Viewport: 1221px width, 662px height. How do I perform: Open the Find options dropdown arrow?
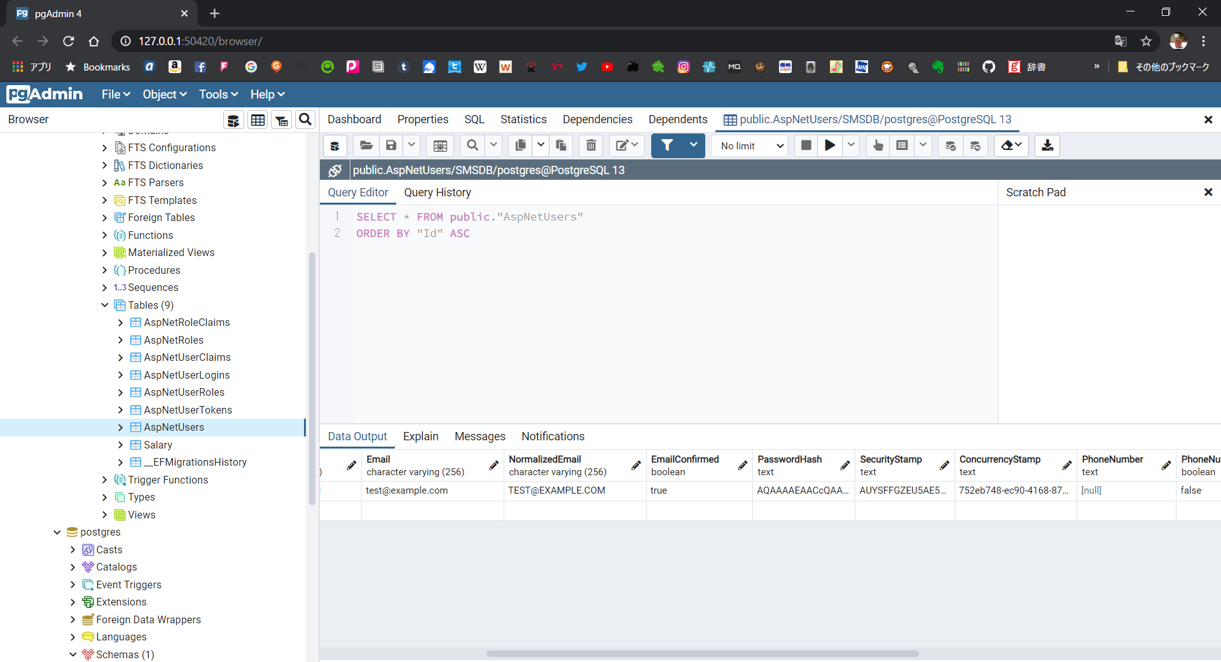493,145
